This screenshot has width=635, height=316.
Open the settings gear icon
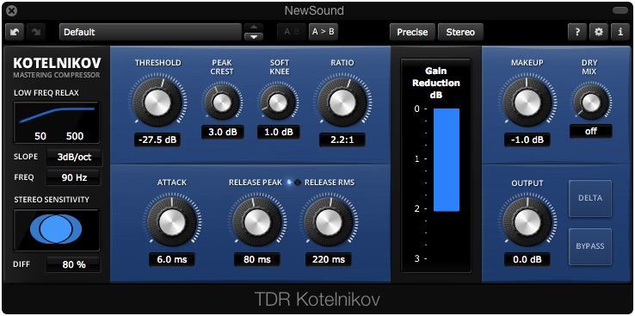(599, 32)
